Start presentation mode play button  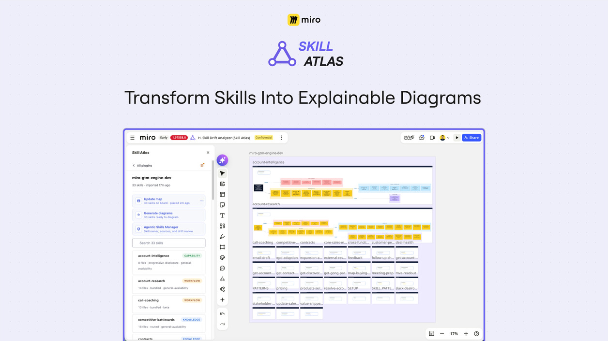click(456, 138)
